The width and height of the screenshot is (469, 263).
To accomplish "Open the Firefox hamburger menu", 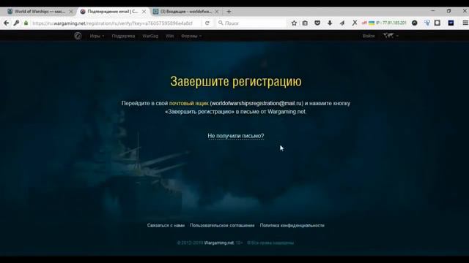I will (x=465, y=23).
